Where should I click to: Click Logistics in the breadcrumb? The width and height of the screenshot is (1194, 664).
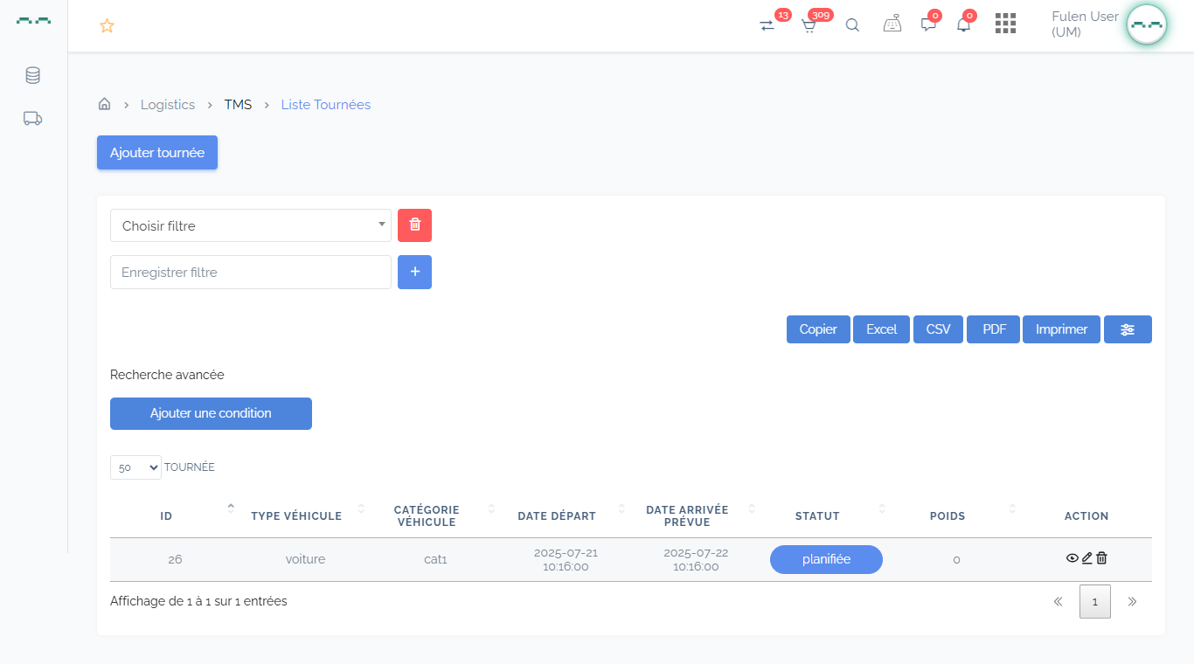[x=168, y=104]
